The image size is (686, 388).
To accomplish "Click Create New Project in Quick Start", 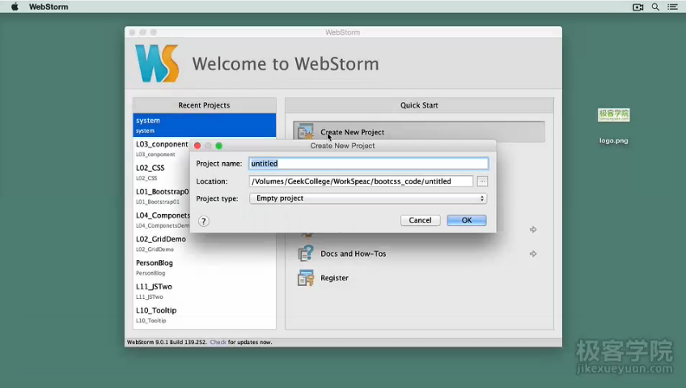I will point(419,132).
